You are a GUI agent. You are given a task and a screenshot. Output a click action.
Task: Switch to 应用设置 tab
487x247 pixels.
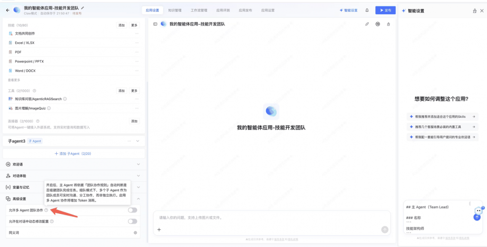(x=152, y=10)
